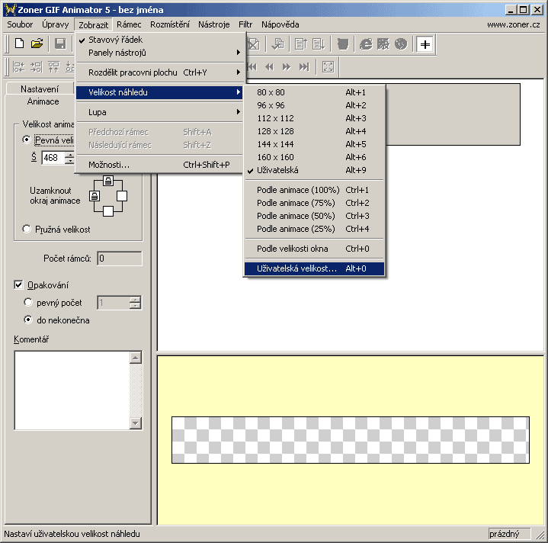548x543 pixels.
Task: Expand the Panely nástrojů submenu
Action: point(159,53)
